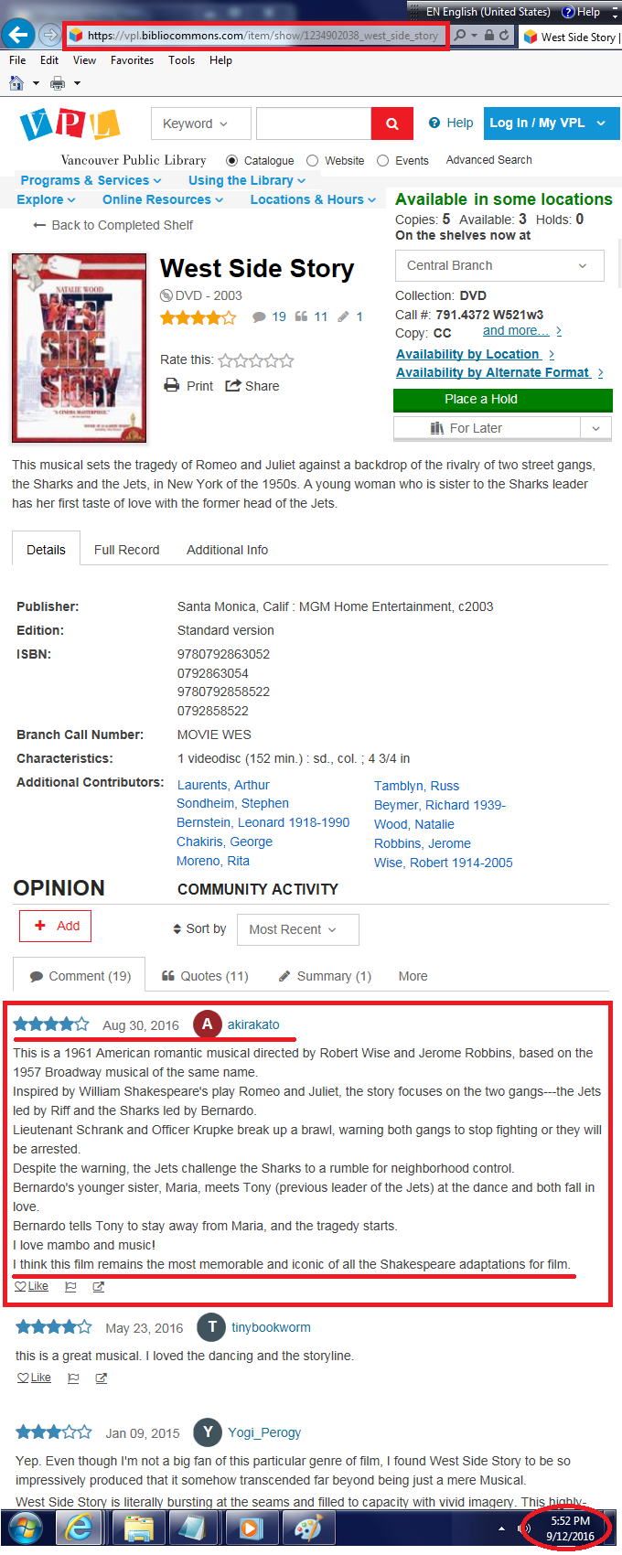Open Windows Explorer folder in taskbar
This screenshot has height=1555, width=622.
(x=138, y=1528)
